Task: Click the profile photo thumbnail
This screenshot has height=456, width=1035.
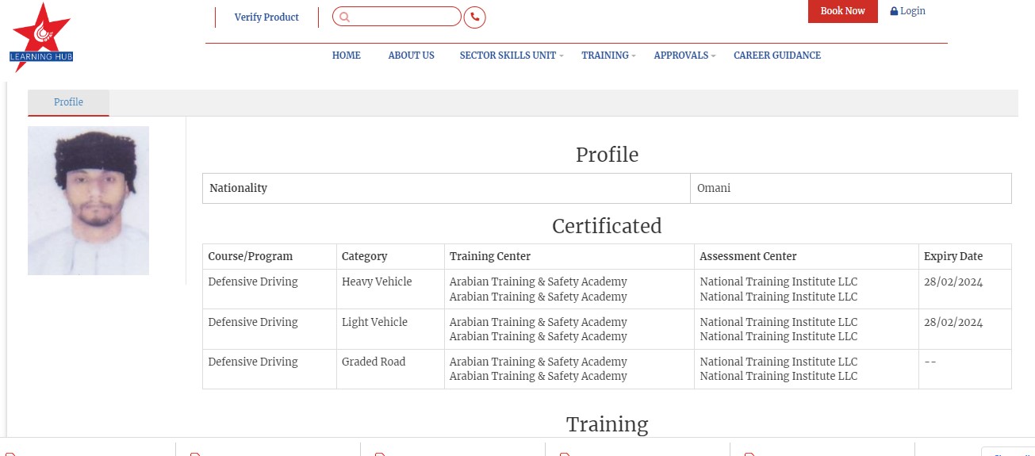Action: pyautogui.click(x=88, y=201)
